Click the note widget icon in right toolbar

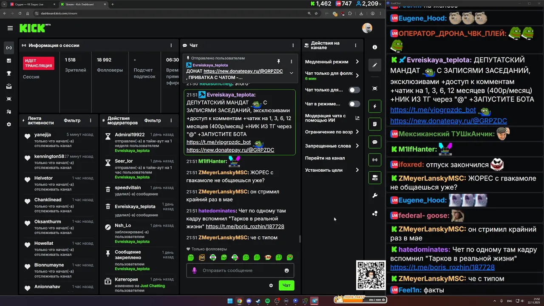[x=375, y=124]
